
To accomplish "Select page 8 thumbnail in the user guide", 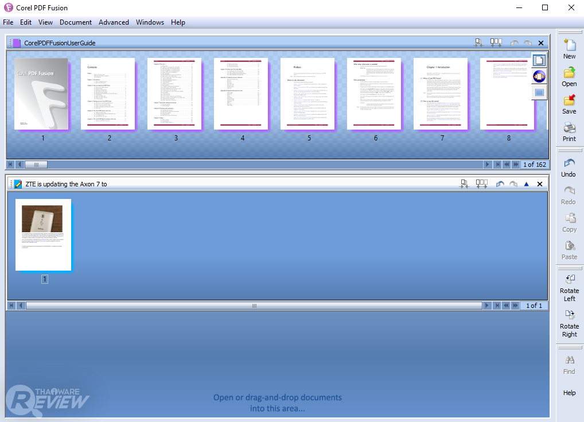I will coord(507,94).
